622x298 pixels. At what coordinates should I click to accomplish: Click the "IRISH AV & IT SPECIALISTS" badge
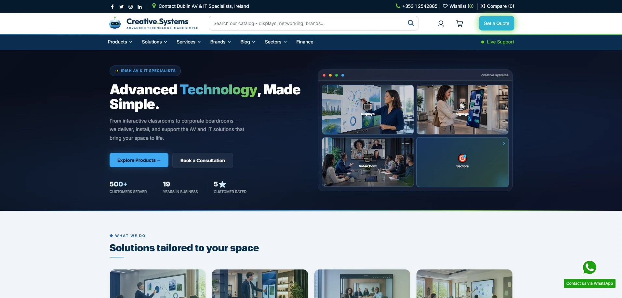(x=145, y=71)
